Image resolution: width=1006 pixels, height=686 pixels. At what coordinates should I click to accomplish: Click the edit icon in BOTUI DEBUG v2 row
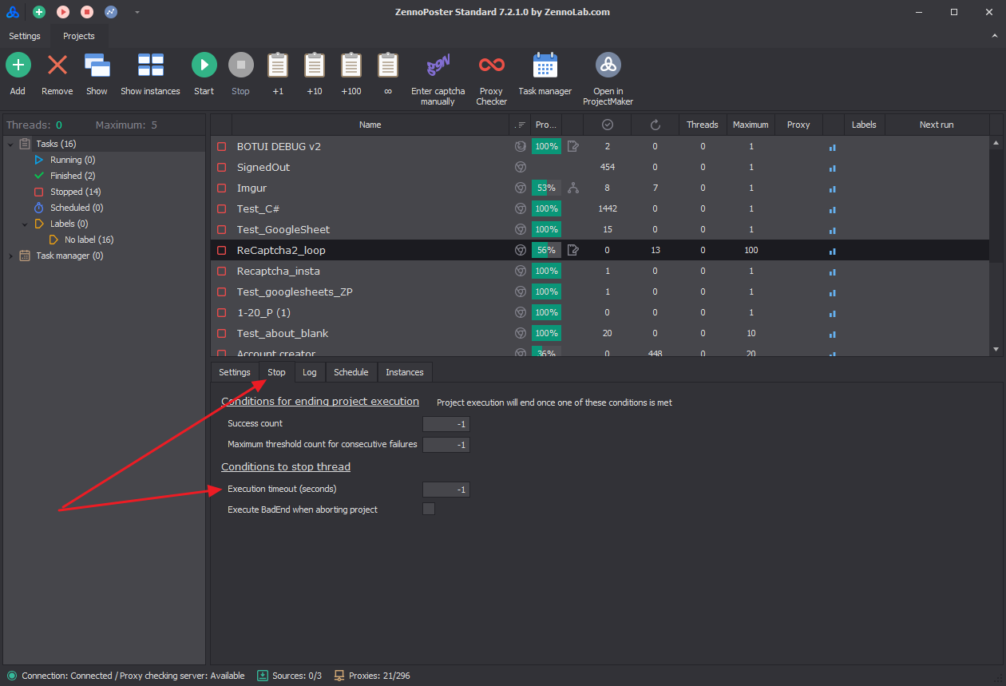pyautogui.click(x=572, y=146)
